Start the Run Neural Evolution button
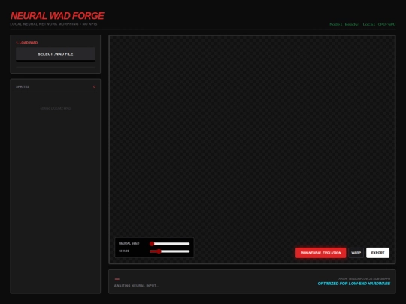 point(320,253)
